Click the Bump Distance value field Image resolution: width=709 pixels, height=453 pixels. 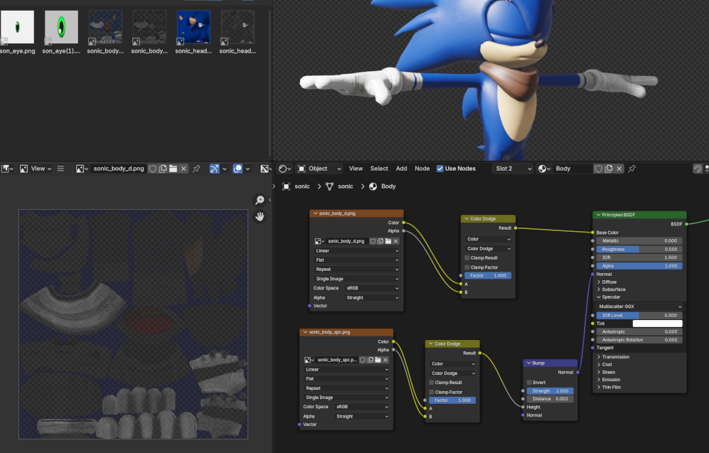click(x=550, y=399)
